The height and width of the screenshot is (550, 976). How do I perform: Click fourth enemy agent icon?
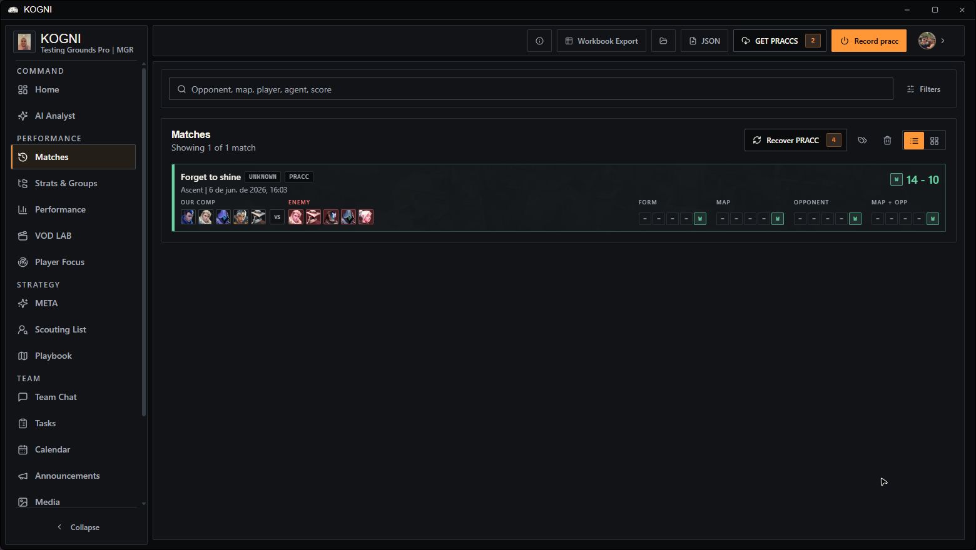(348, 217)
